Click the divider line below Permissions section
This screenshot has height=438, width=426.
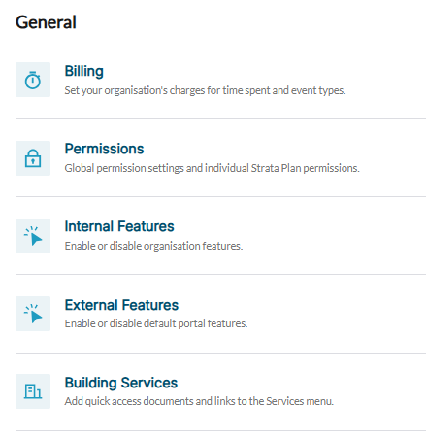pyautogui.click(x=220, y=196)
